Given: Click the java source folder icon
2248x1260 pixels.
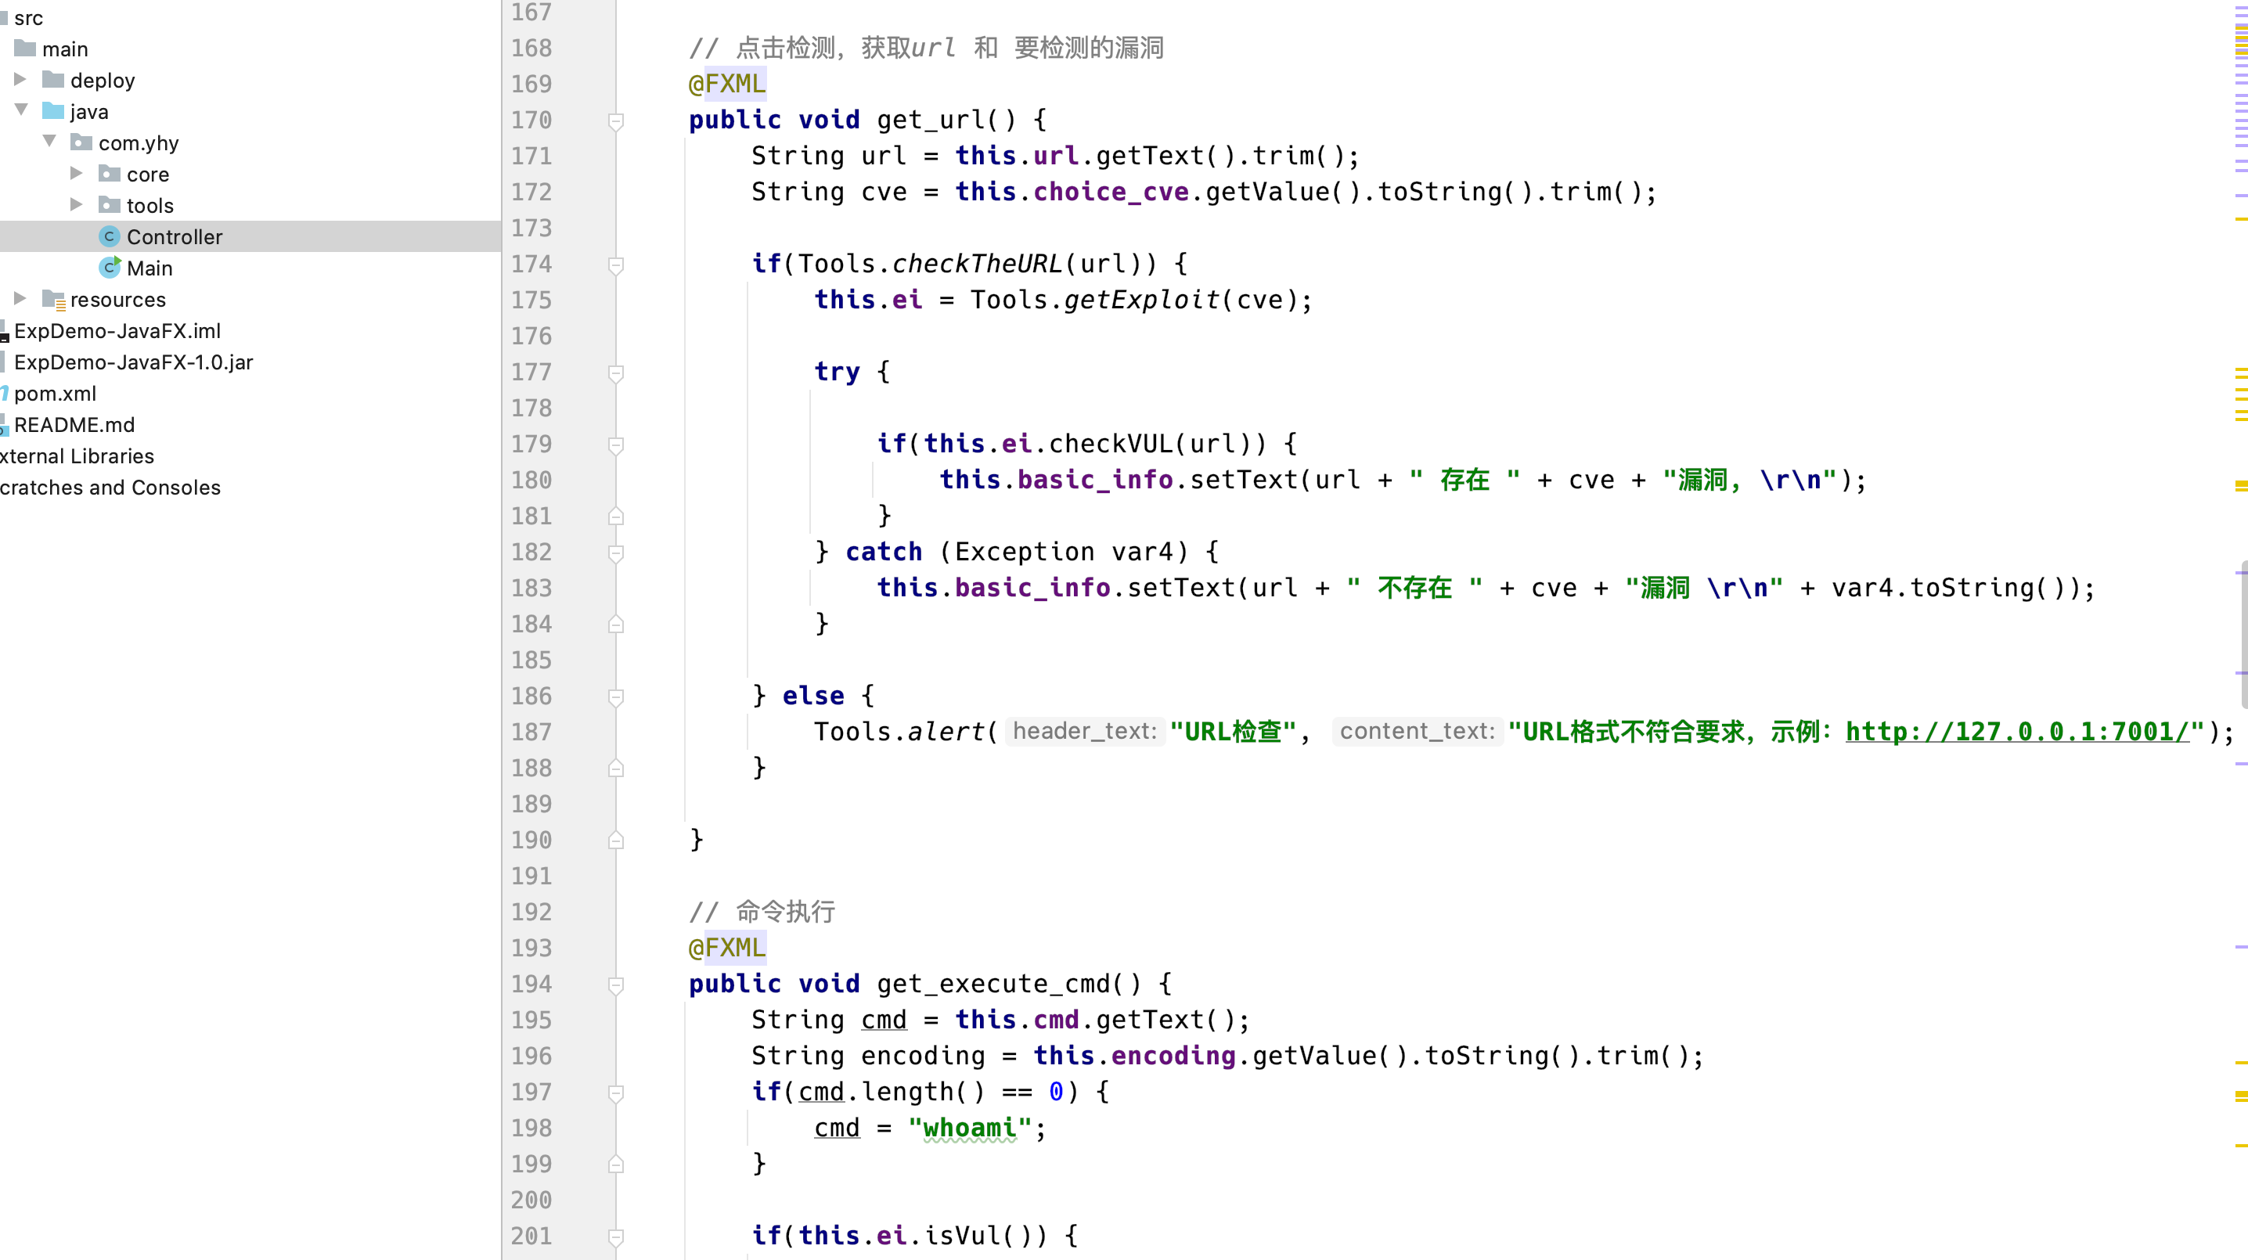Looking at the screenshot, I should (53, 111).
